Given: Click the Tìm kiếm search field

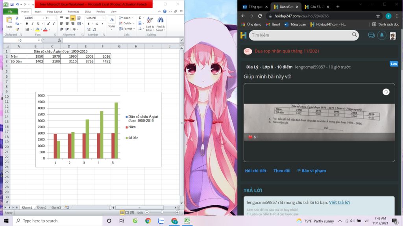Looking at the screenshot, I should click(304, 35).
